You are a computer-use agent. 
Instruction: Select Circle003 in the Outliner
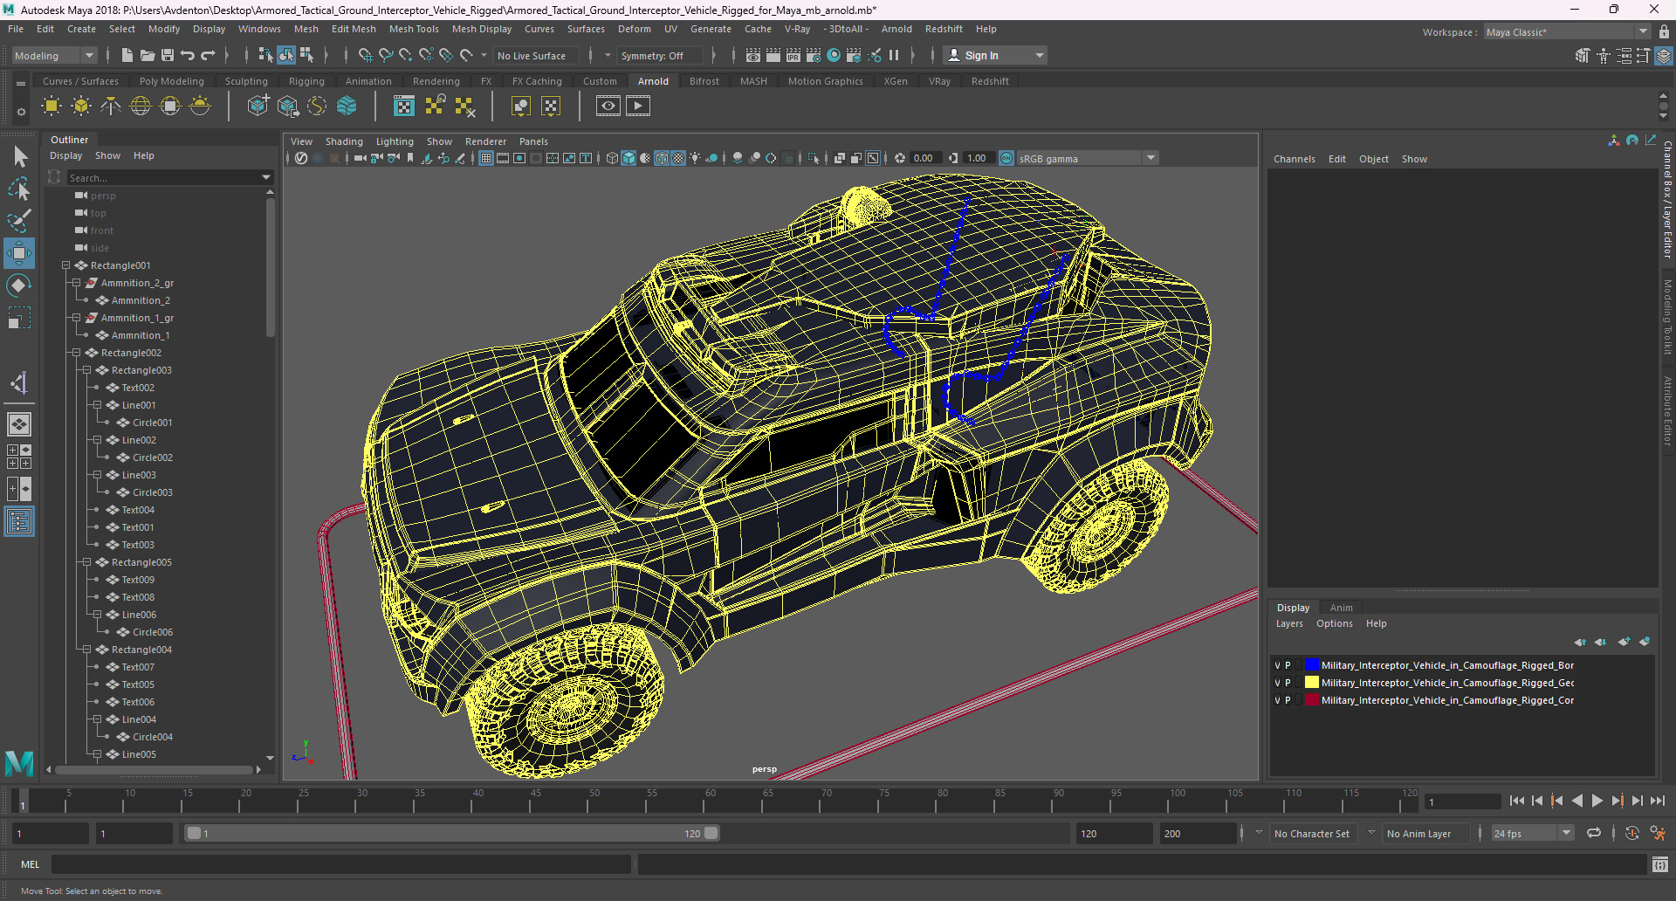pos(152,492)
